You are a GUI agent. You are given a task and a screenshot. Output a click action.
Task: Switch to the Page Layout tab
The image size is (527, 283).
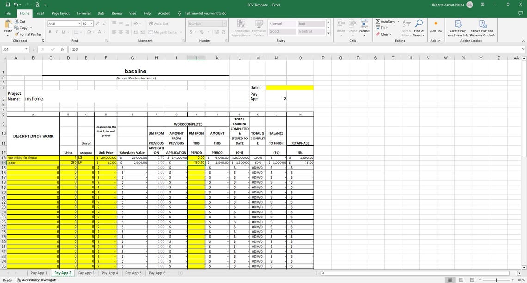coord(61,13)
